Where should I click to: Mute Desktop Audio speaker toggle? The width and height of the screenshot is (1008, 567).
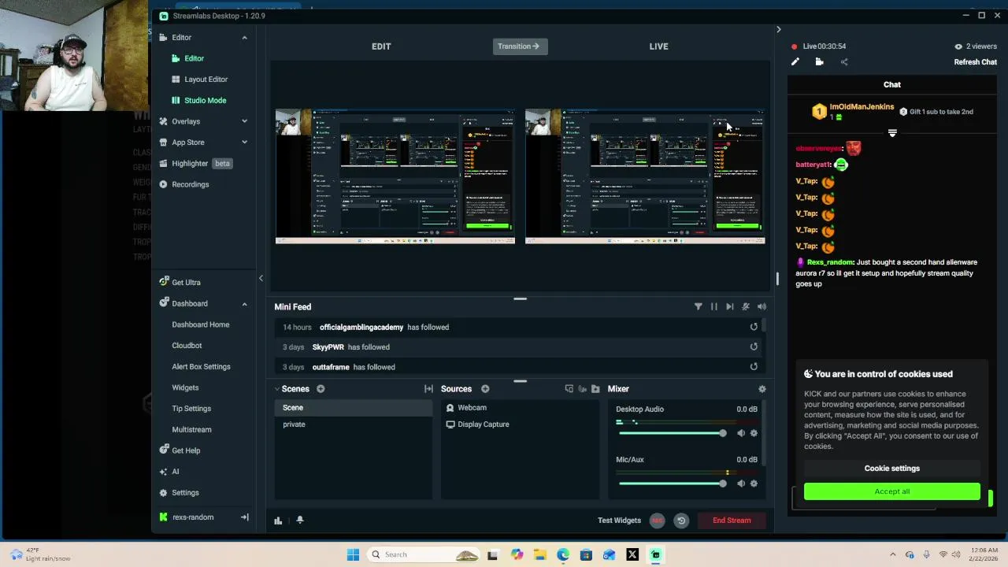coord(741,433)
